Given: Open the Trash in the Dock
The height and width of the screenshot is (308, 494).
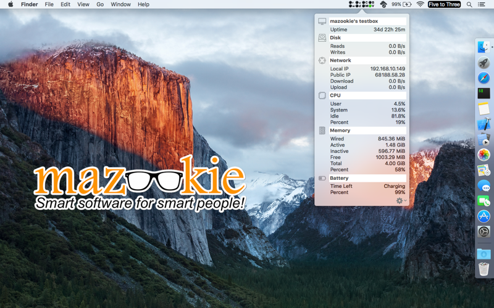Looking at the screenshot, I should coord(484,269).
